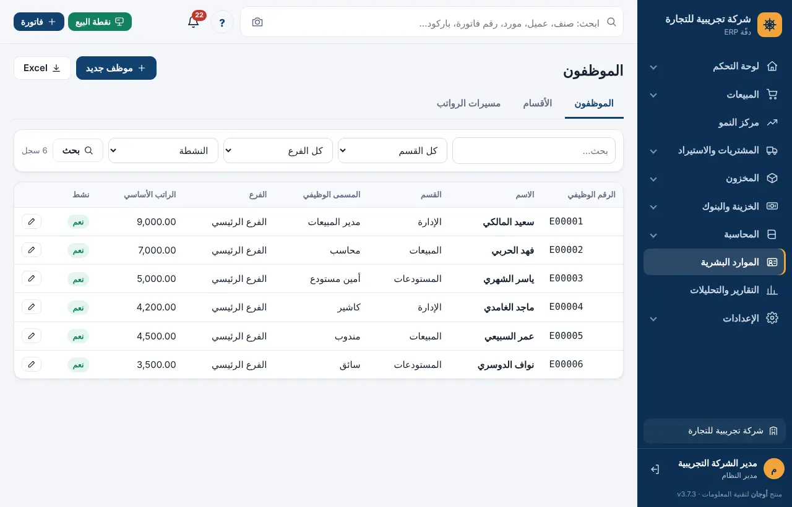Click the logout icon beside مدير الشركة التجريبية

pos(655,469)
